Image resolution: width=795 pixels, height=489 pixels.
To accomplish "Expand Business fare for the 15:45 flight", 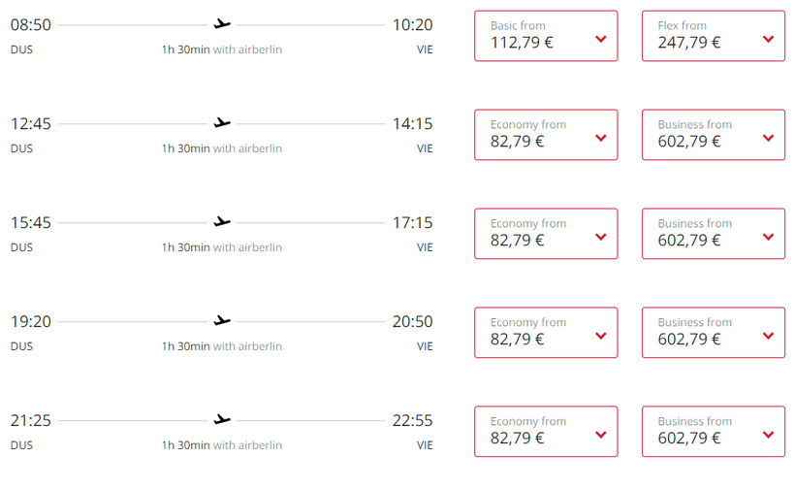I will pyautogui.click(x=714, y=234).
